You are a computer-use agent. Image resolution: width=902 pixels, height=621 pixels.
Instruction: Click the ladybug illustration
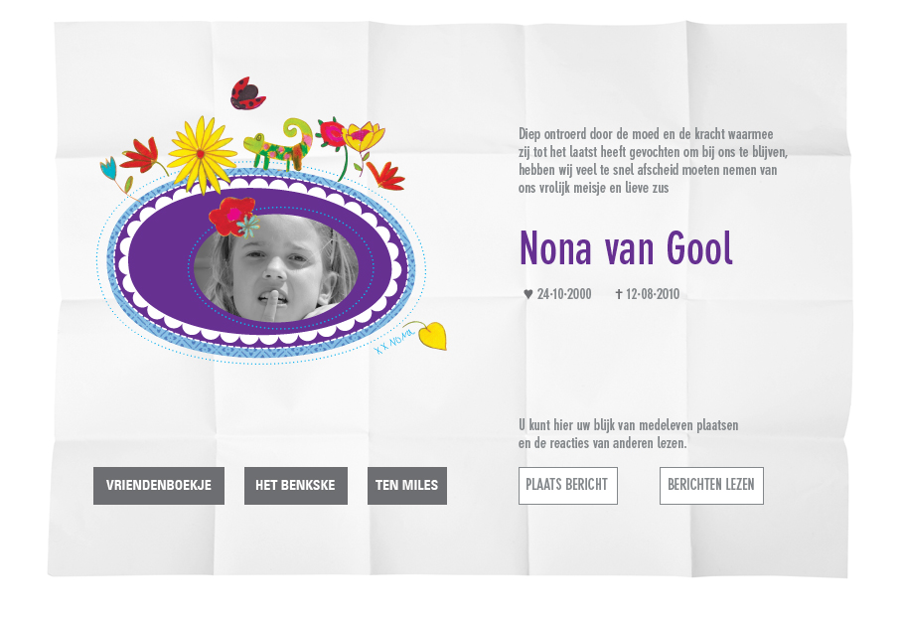[x=247, y=93]
